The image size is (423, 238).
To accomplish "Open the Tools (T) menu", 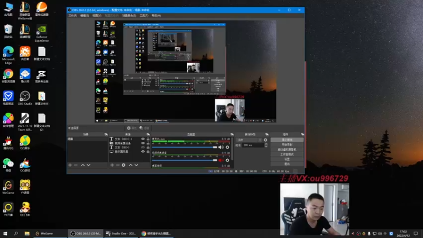I will pos(144,16).
